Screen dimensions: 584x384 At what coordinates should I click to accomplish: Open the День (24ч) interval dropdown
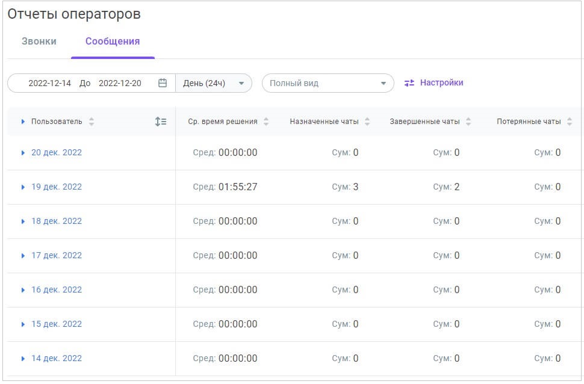click(x=213, y=83)
